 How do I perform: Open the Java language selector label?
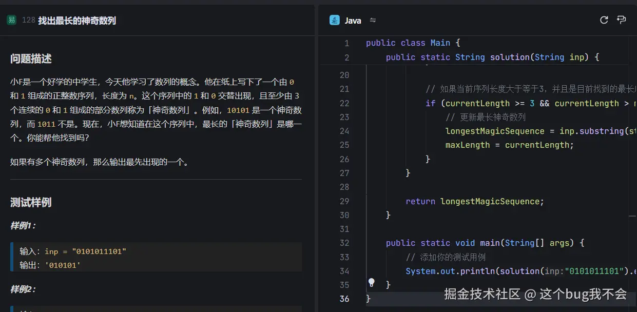(353, 21)
